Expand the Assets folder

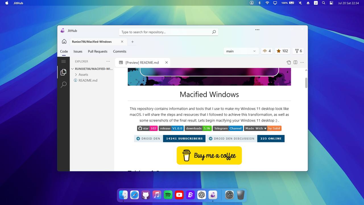[83, 75]
